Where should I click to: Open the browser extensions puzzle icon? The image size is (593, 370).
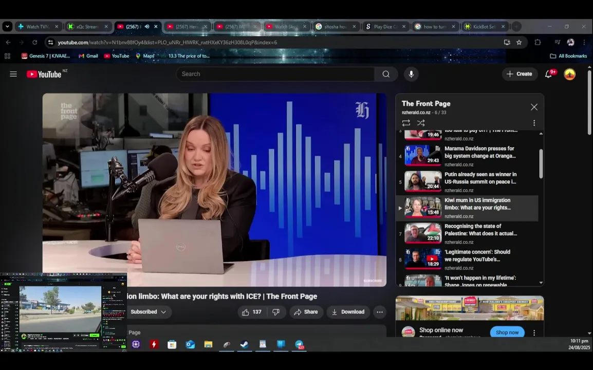(538, 42)
